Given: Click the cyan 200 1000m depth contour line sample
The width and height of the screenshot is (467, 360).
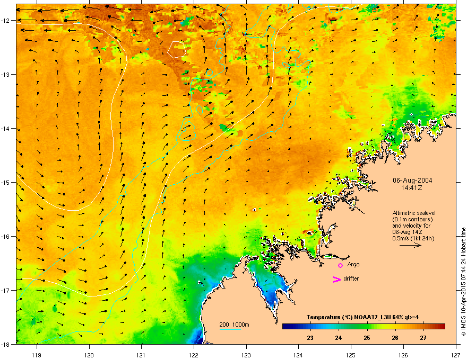Looking at the screenshot, I should [230, 329].
